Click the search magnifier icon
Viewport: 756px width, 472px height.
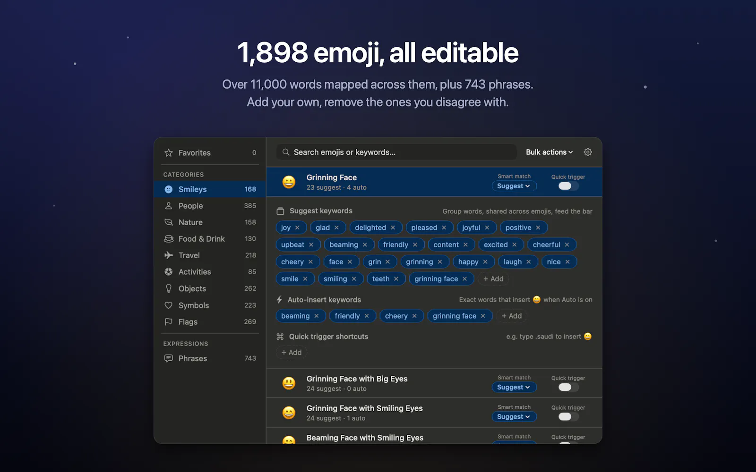[x=286, y=152]
